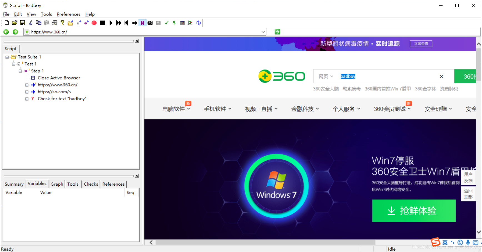Add new Step with purple dot-plus icon

(x=86, y=23)
